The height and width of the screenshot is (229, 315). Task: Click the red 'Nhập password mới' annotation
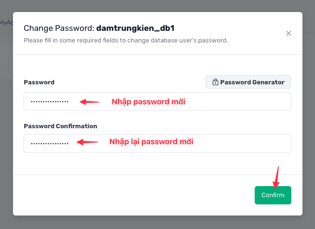tap(149, 102)
